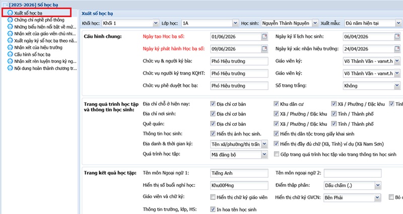This screenshot has width=403, height=214.
Task: Open the Số trang trắng dropdown
Action: pyautogui.click(x=397, y=86)
